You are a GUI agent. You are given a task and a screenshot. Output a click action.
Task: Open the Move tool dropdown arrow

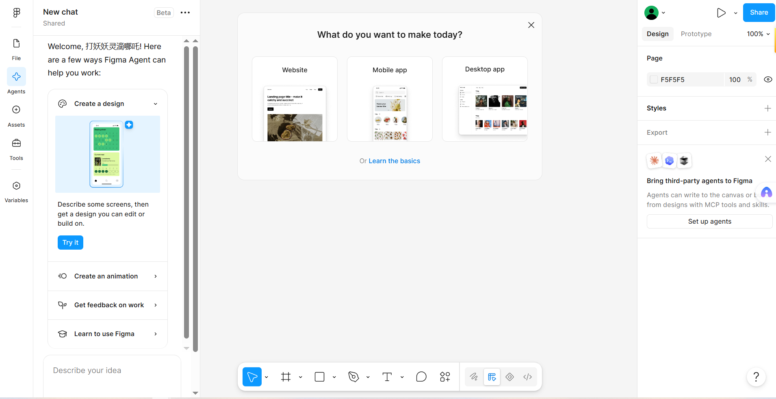267,377
